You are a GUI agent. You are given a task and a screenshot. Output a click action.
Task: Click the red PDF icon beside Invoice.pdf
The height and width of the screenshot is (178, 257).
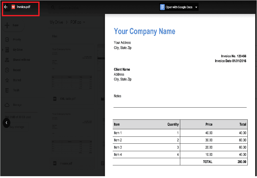click(x=13, y=7)
